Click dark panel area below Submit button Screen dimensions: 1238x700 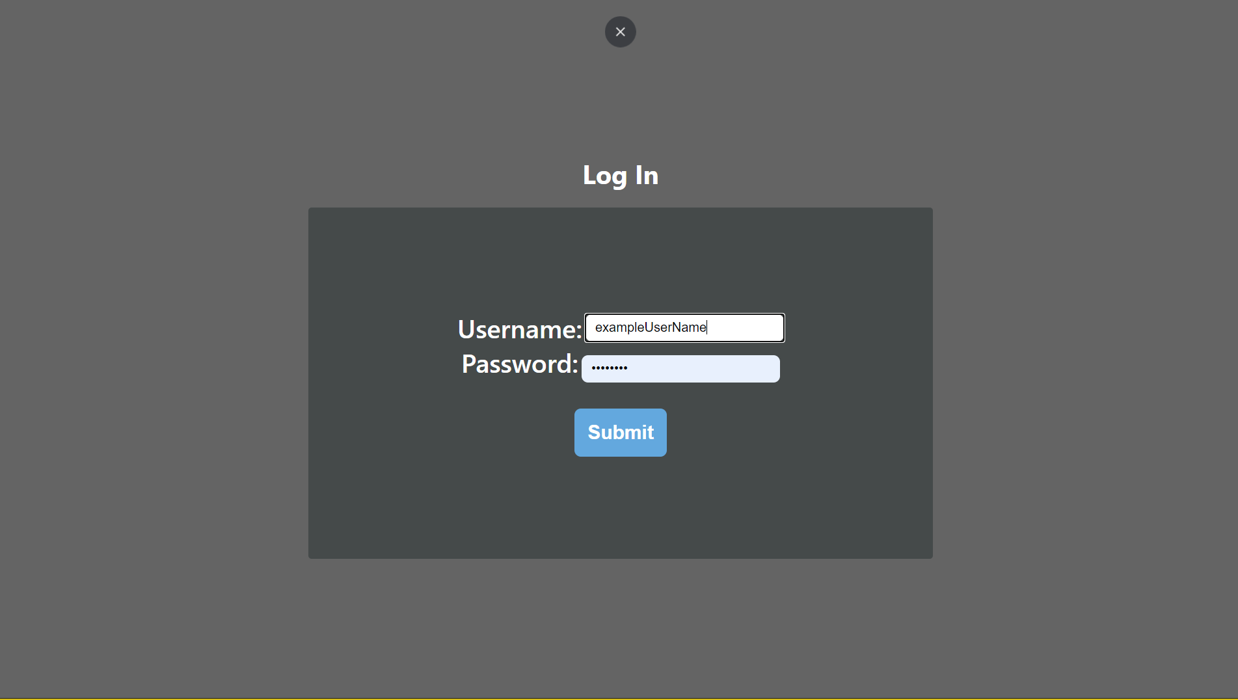coord(620,507)
